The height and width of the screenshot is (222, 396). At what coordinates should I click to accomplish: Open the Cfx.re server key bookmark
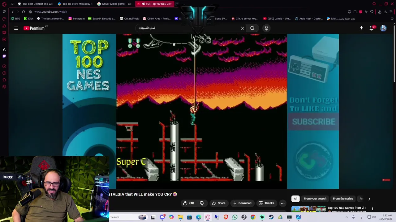pyautogui.click(x=244, y=18)
